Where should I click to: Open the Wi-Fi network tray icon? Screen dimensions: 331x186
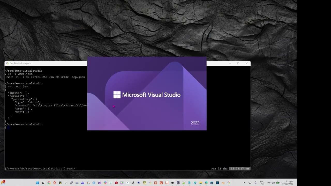point(269,183)
